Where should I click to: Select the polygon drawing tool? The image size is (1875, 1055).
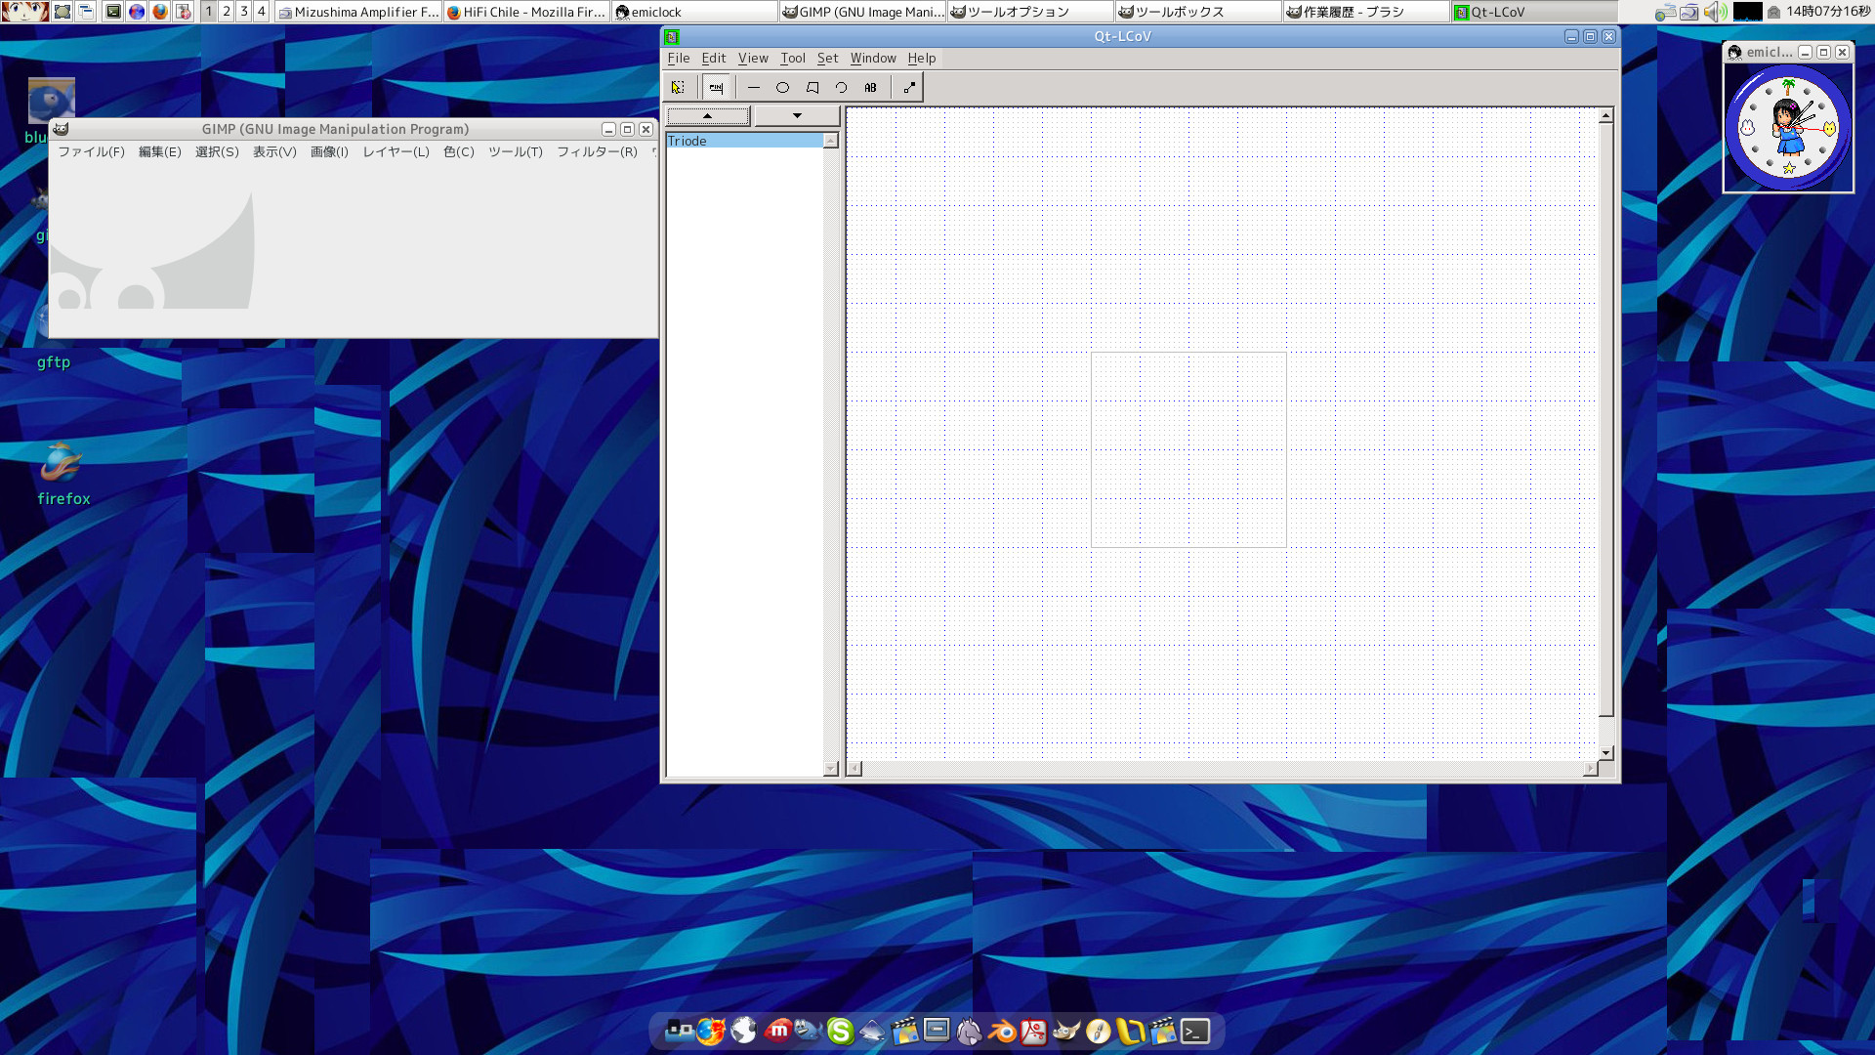coord(812,87)
